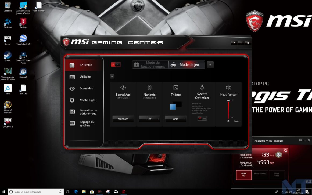
Task: Click the Thème color preview thumbnail
Action: (x=176, y=105)
